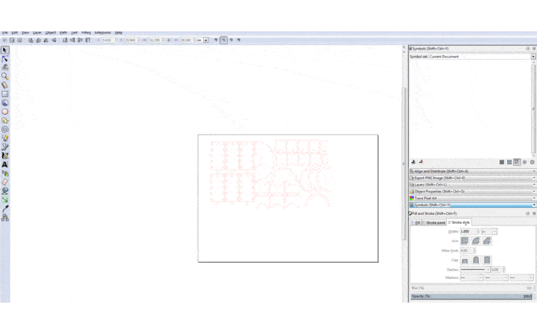The width and height of the screenshot is (537, 334).
Task: Select the Spiral tool
Action: point(5,129)
